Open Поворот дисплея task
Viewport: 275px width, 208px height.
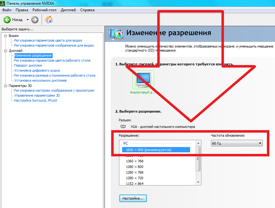[28, 65]
